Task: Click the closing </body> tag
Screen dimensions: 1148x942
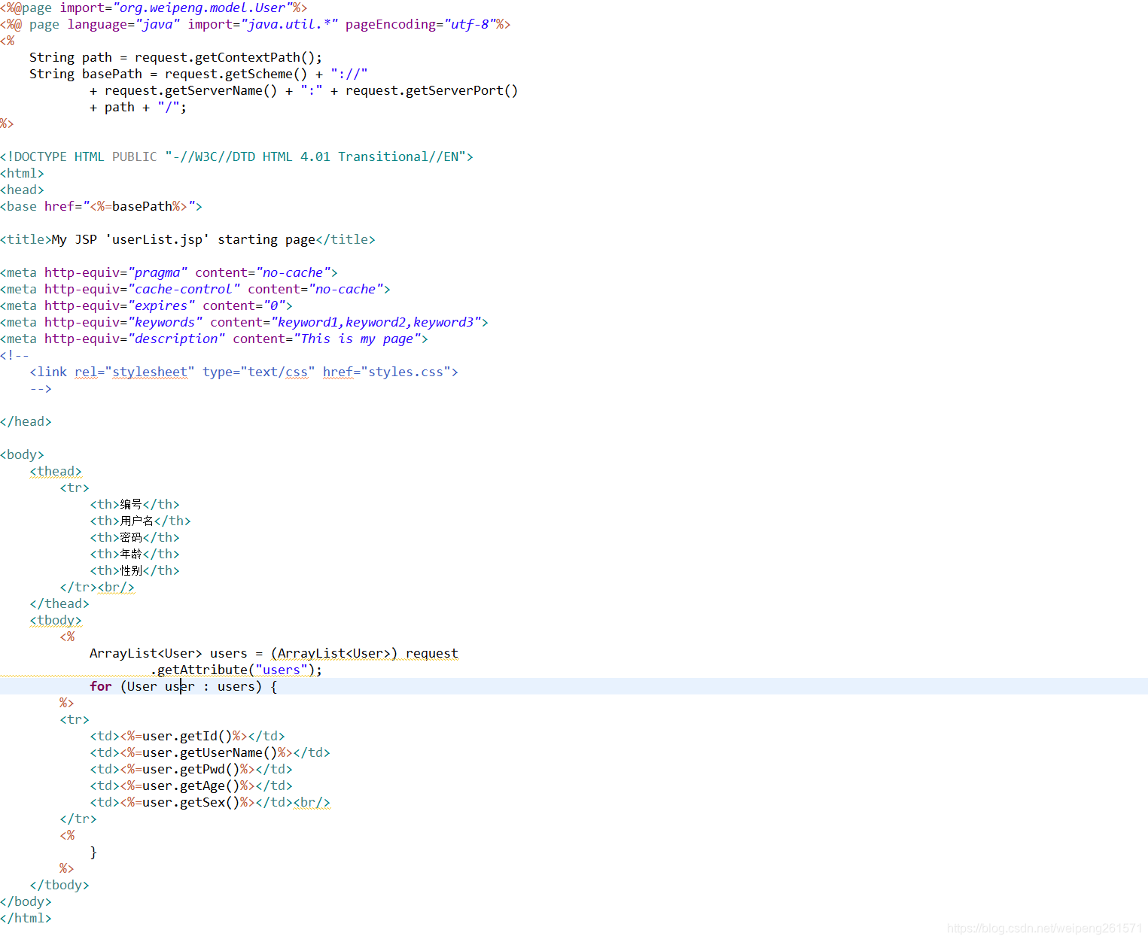Action: tap(26, 901)
